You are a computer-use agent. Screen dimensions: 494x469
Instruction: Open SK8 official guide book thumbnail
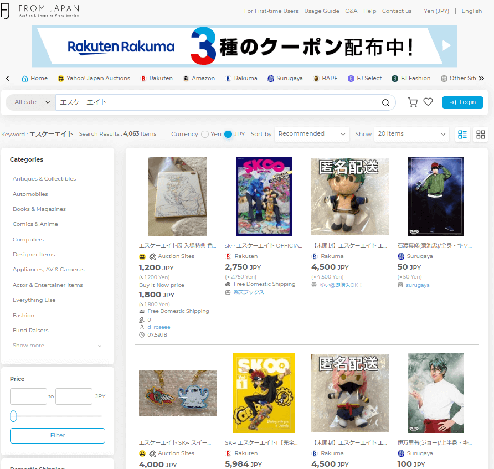[x=264, y=196]
